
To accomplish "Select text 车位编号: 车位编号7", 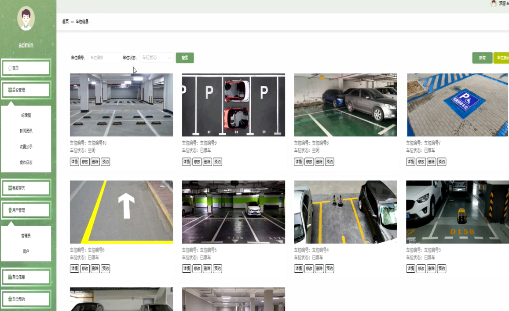I will [x=423, y=143].
